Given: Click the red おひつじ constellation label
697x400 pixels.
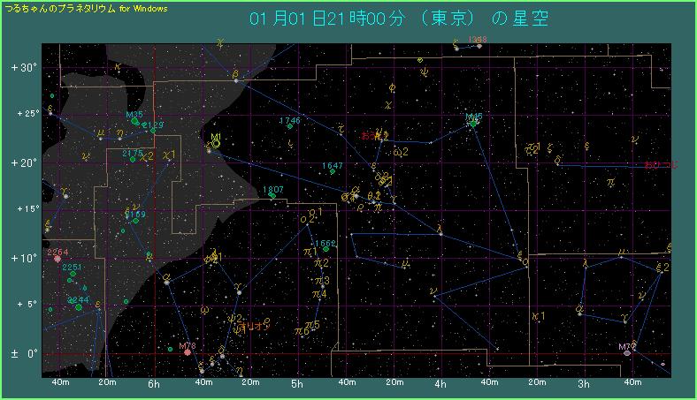Looking at the screenshot, I should point(659,165).
